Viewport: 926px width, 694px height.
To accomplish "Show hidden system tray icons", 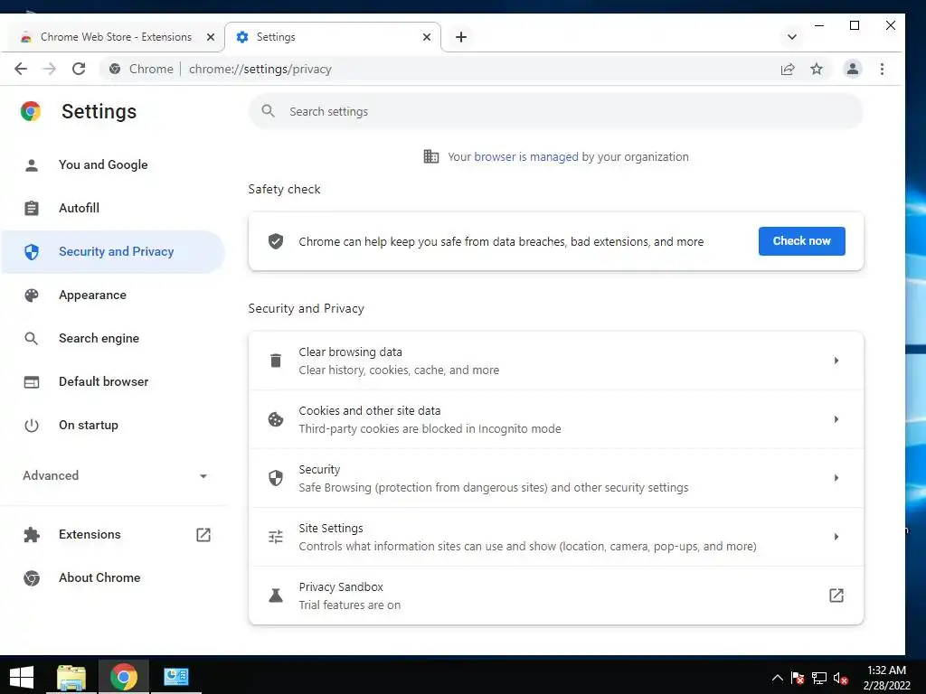I will (x=777, y=678).
